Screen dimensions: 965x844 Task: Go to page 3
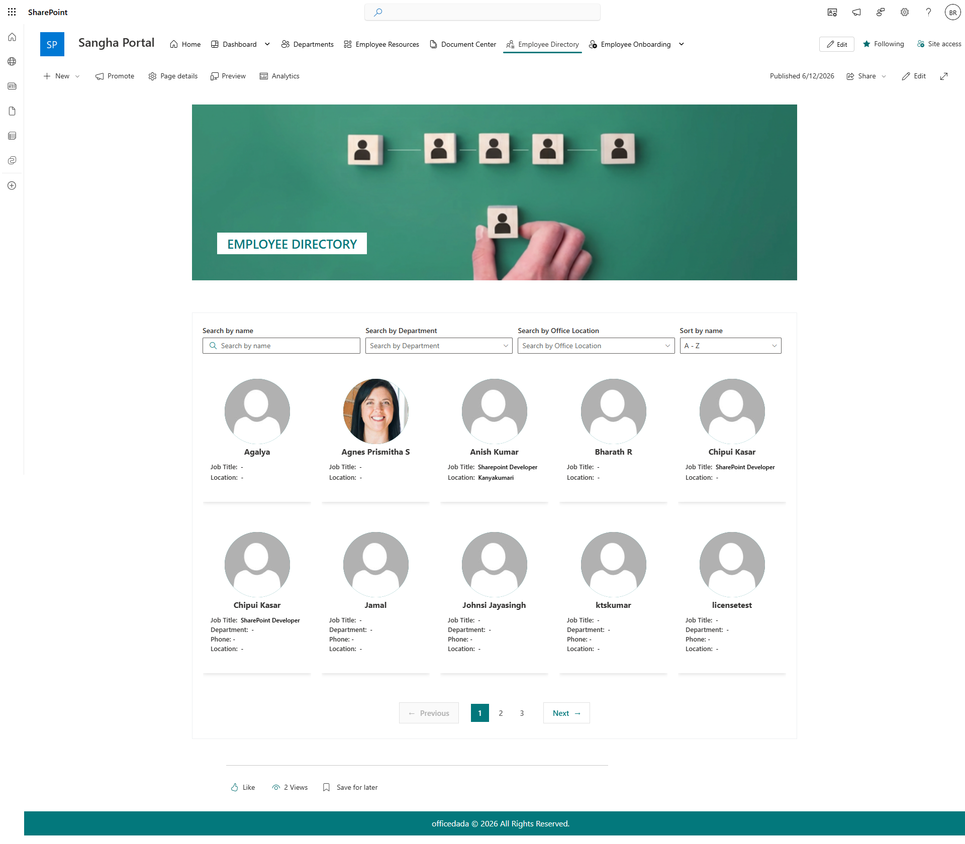click(522, 713)
